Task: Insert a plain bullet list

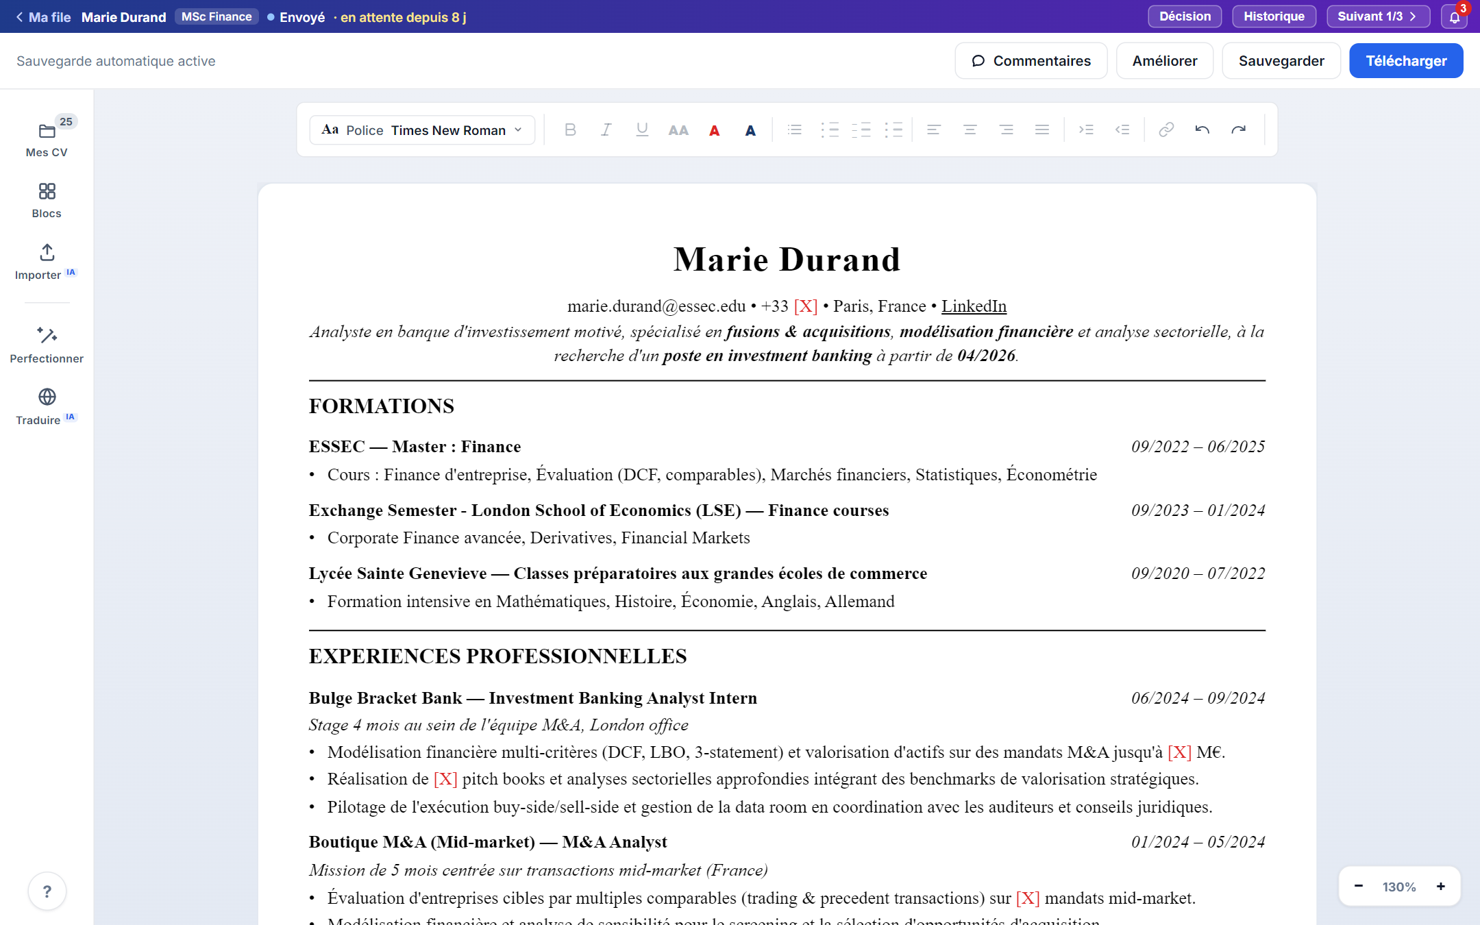Action: [x=795, y=129]
